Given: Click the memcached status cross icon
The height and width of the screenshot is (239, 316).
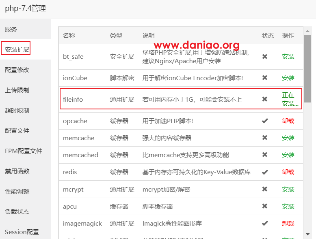Looking at the screenshot, I should [264, 155].
